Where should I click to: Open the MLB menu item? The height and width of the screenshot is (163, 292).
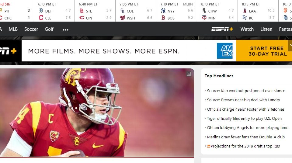coord(13,29)
